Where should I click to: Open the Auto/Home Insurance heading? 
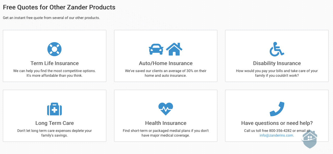click(x=166, y=63)
